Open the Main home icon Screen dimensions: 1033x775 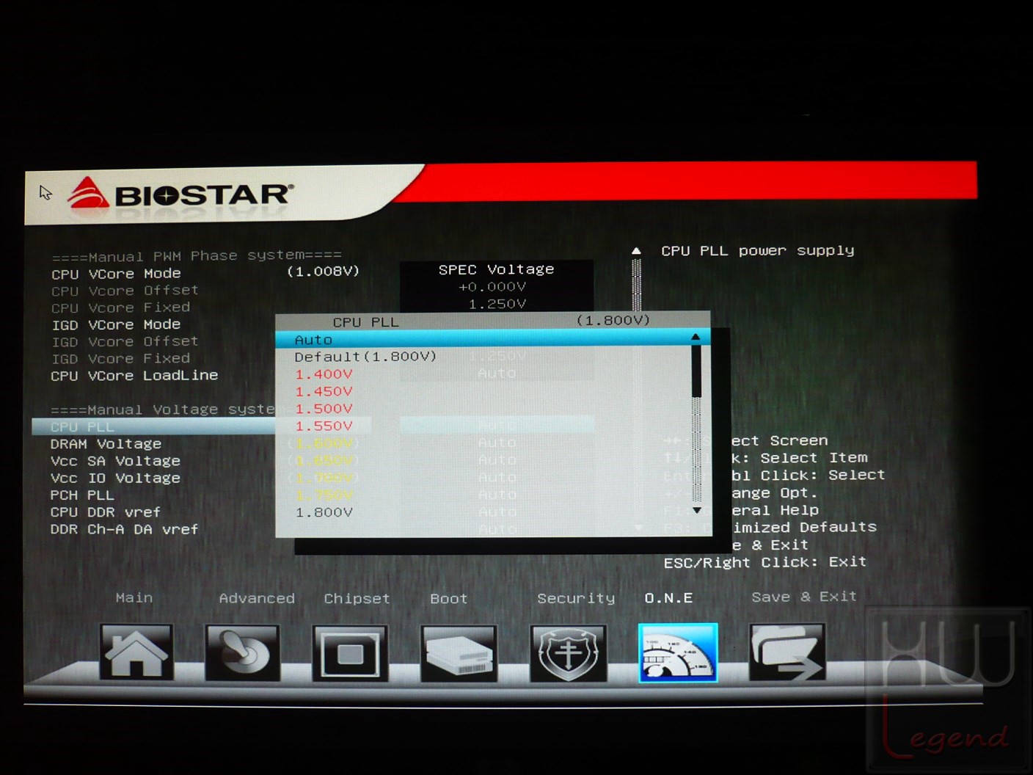click(136, 653)
